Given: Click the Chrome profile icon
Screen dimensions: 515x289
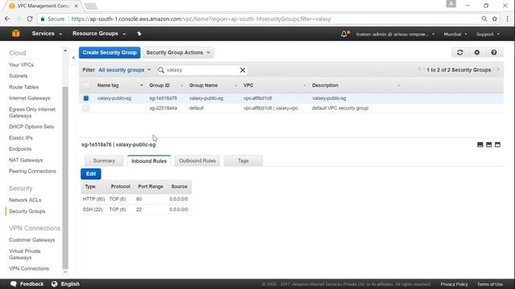Looking at the screenshot, I should pyautogui.click(x=451, y=4).
